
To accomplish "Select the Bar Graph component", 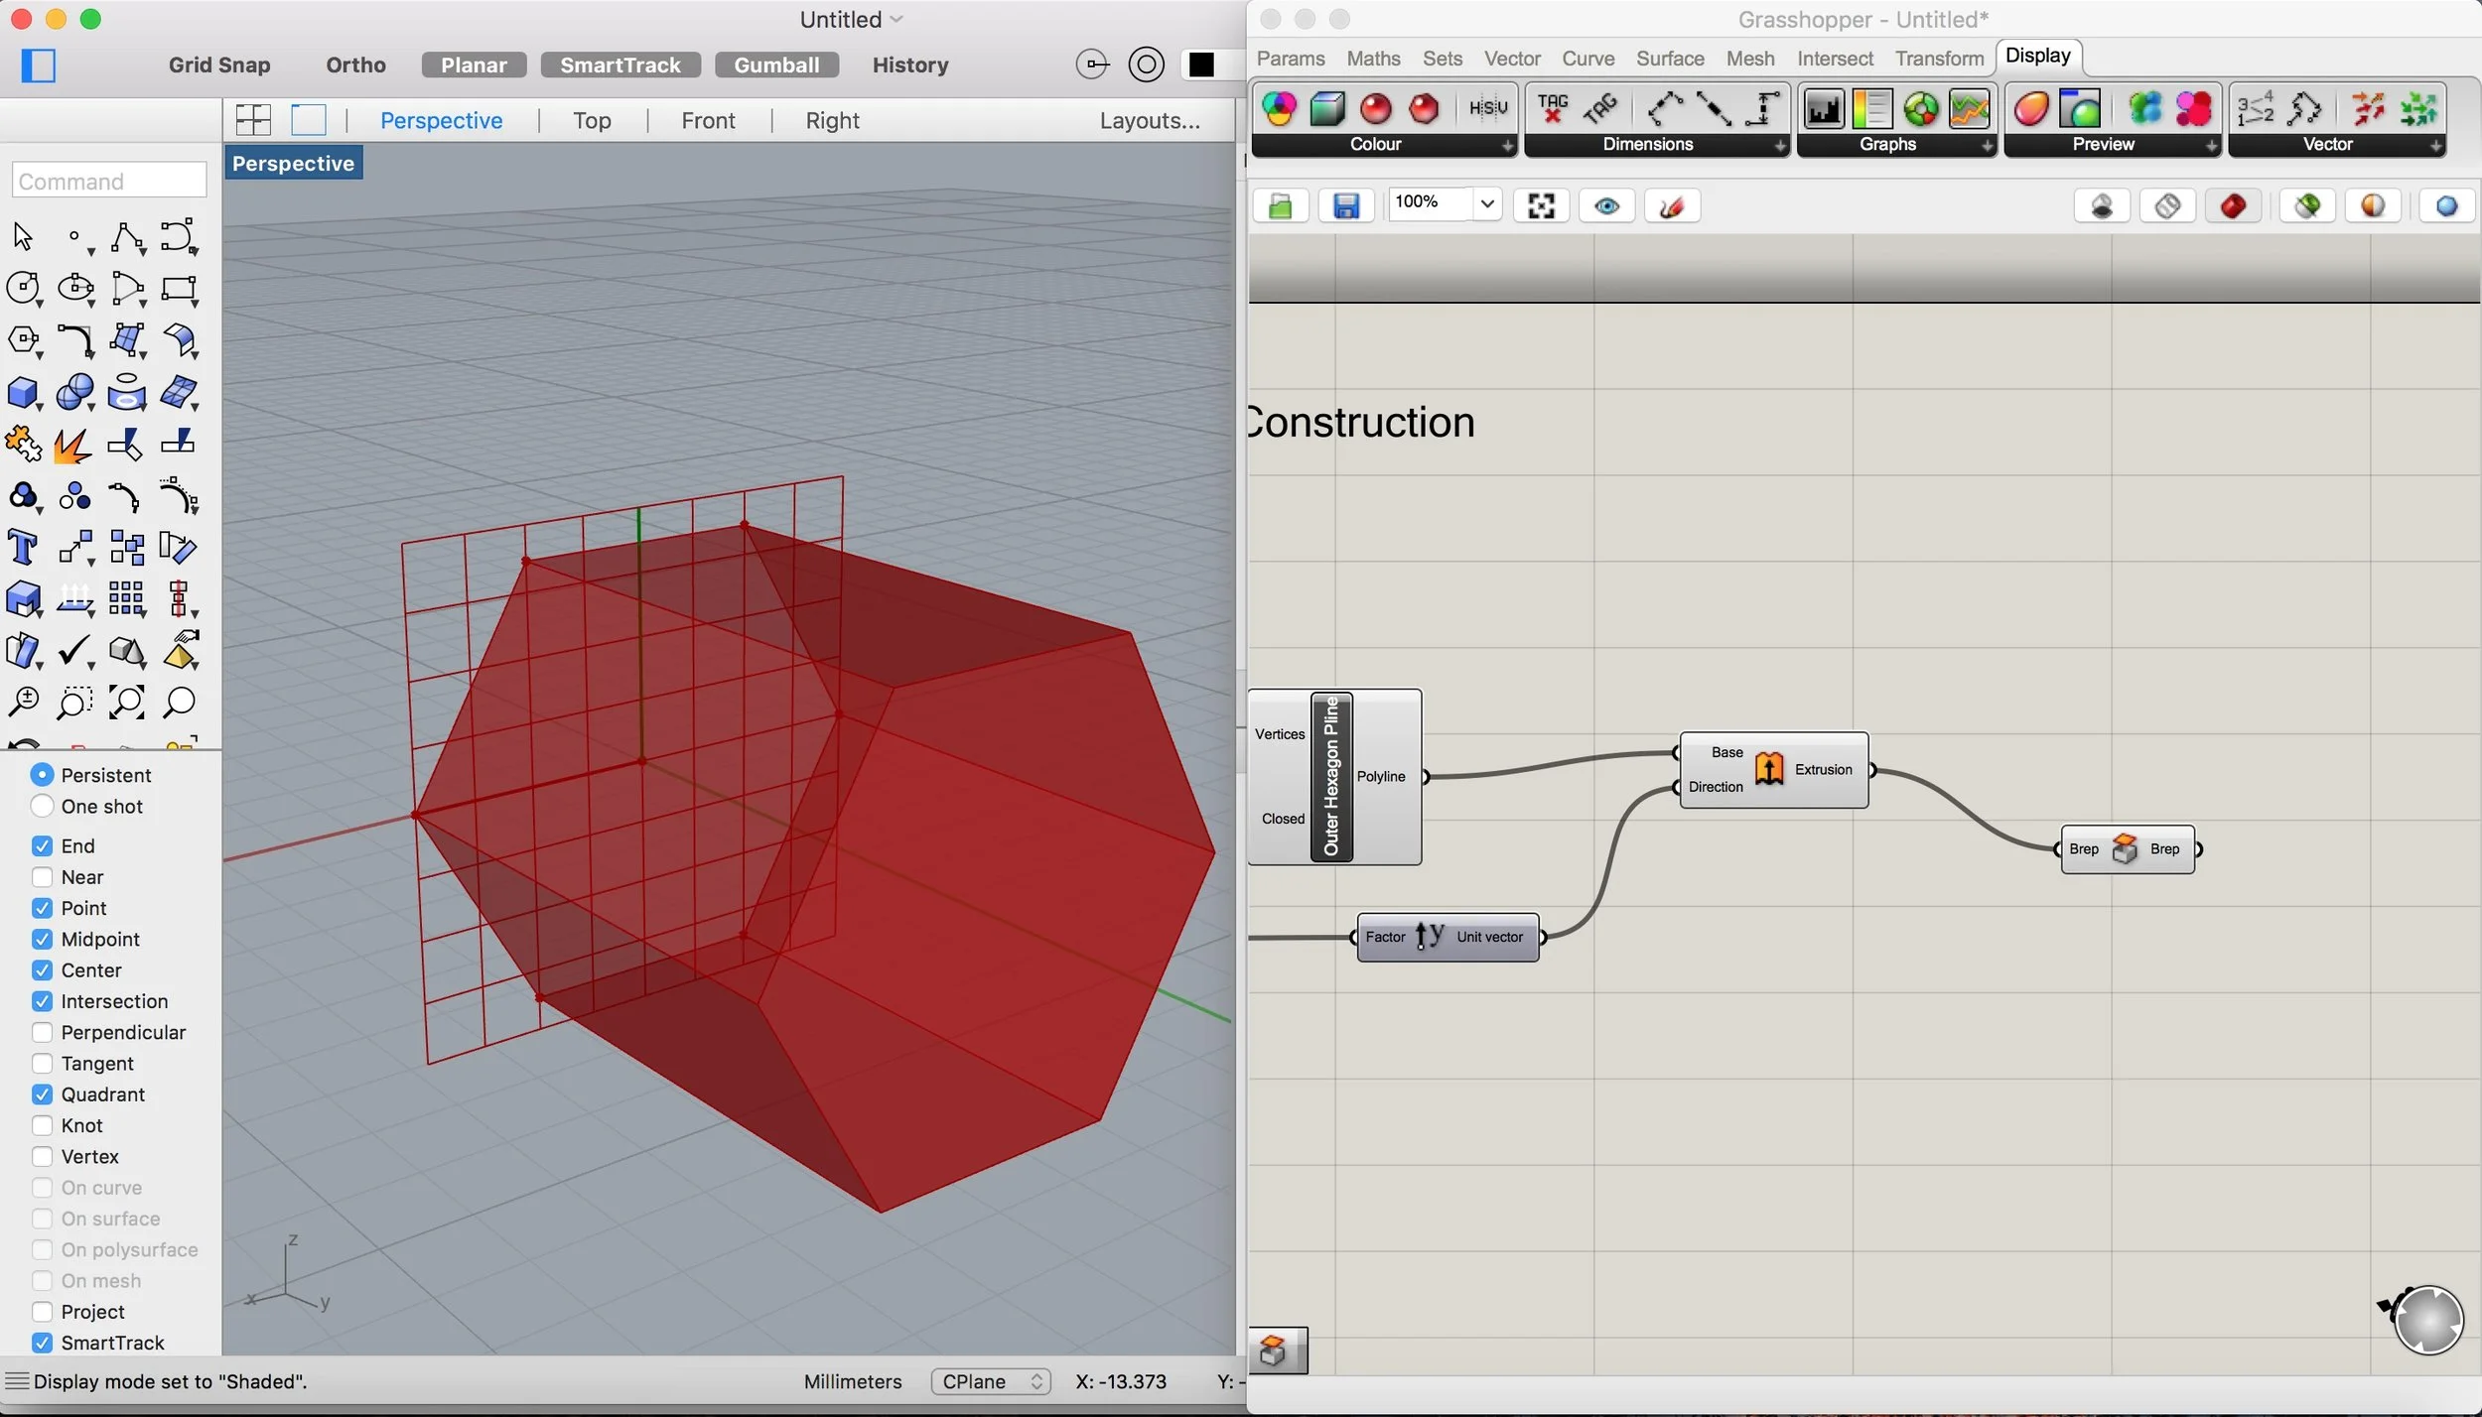I will (1824, 109).
